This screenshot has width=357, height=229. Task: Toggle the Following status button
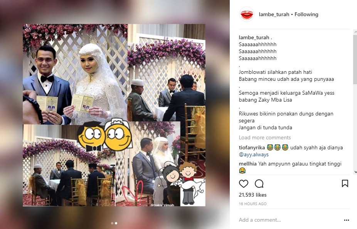(306, 14)
